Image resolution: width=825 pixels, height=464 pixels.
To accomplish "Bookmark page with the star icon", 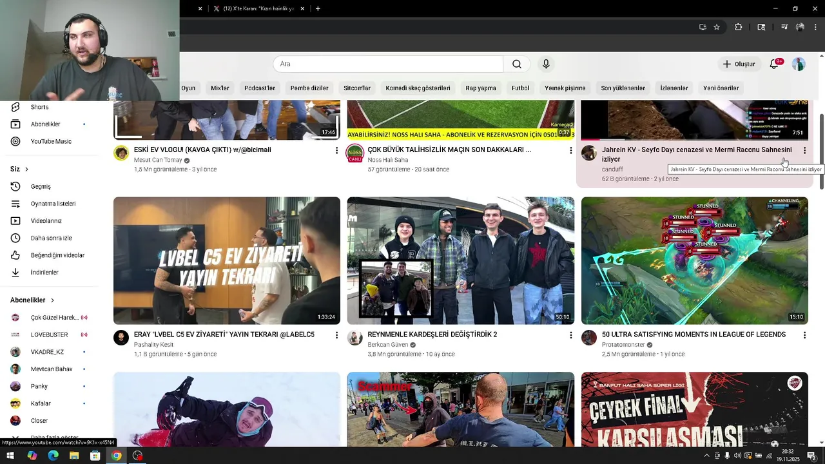I will click(717, 27).
